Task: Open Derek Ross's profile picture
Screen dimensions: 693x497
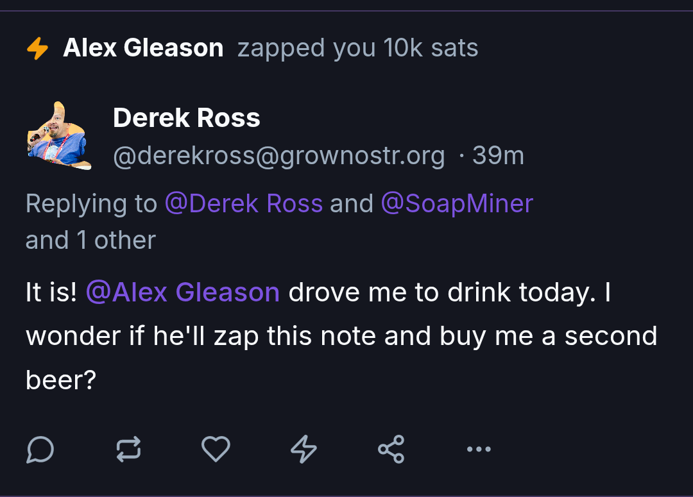Action: point(58,136)
